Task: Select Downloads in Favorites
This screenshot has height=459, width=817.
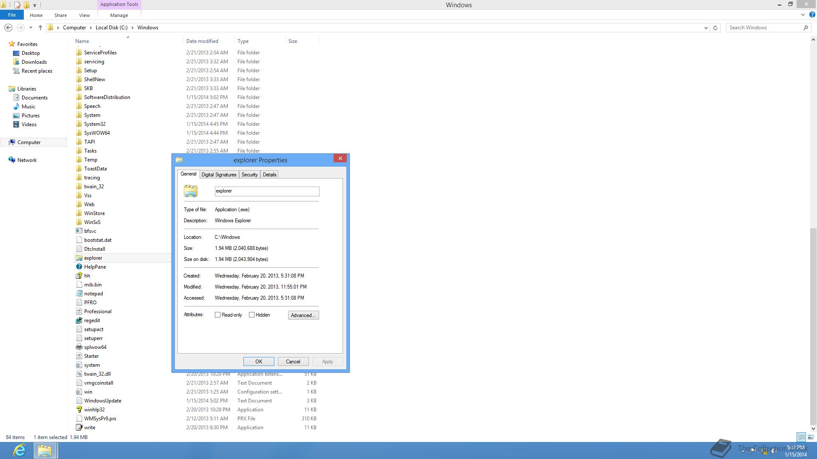Action: 34,62
